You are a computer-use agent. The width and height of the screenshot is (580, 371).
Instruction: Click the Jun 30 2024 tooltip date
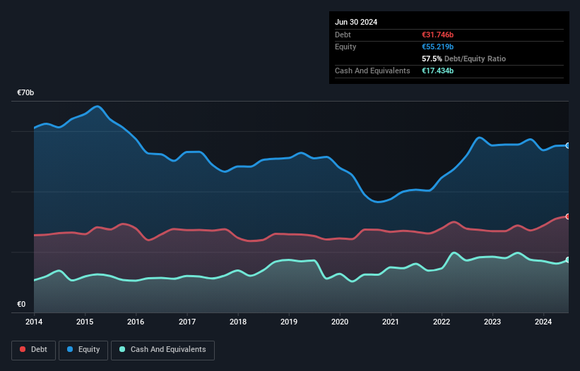pyautogui.click(x=356, y=22)
